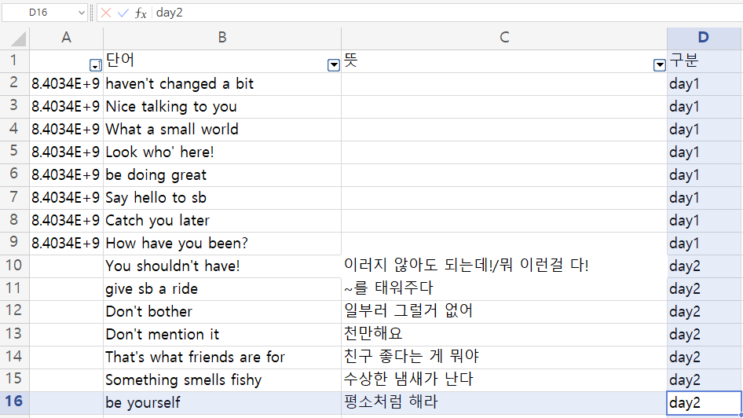743x418 pixels.
Task: Click the 8.4034E+9 value in row 6
Action: [x=66, y=174]
